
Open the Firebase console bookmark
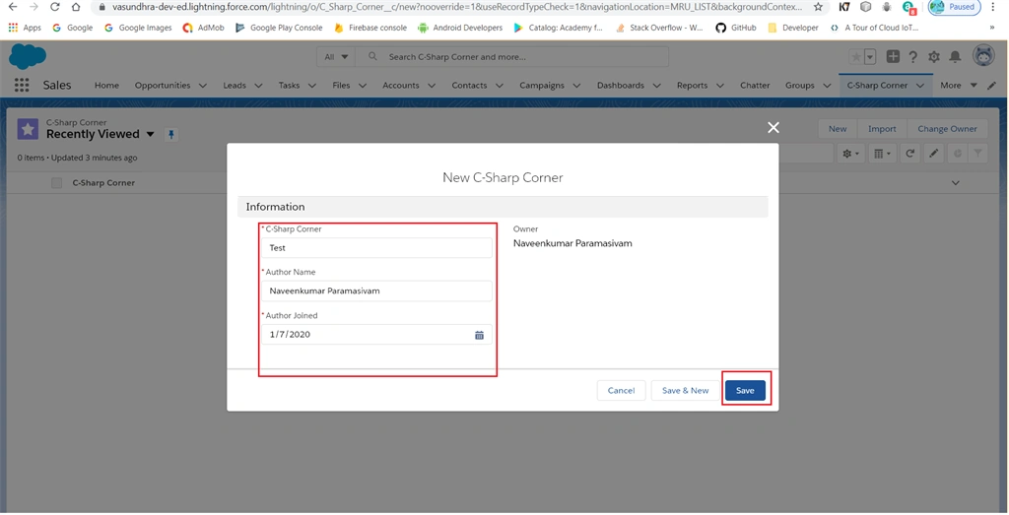[x=370, y=28]
